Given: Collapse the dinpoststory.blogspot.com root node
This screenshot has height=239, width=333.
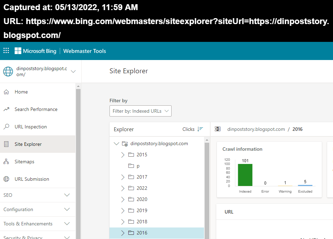Looking at the screenshot, I should click(x=116, y=144).
